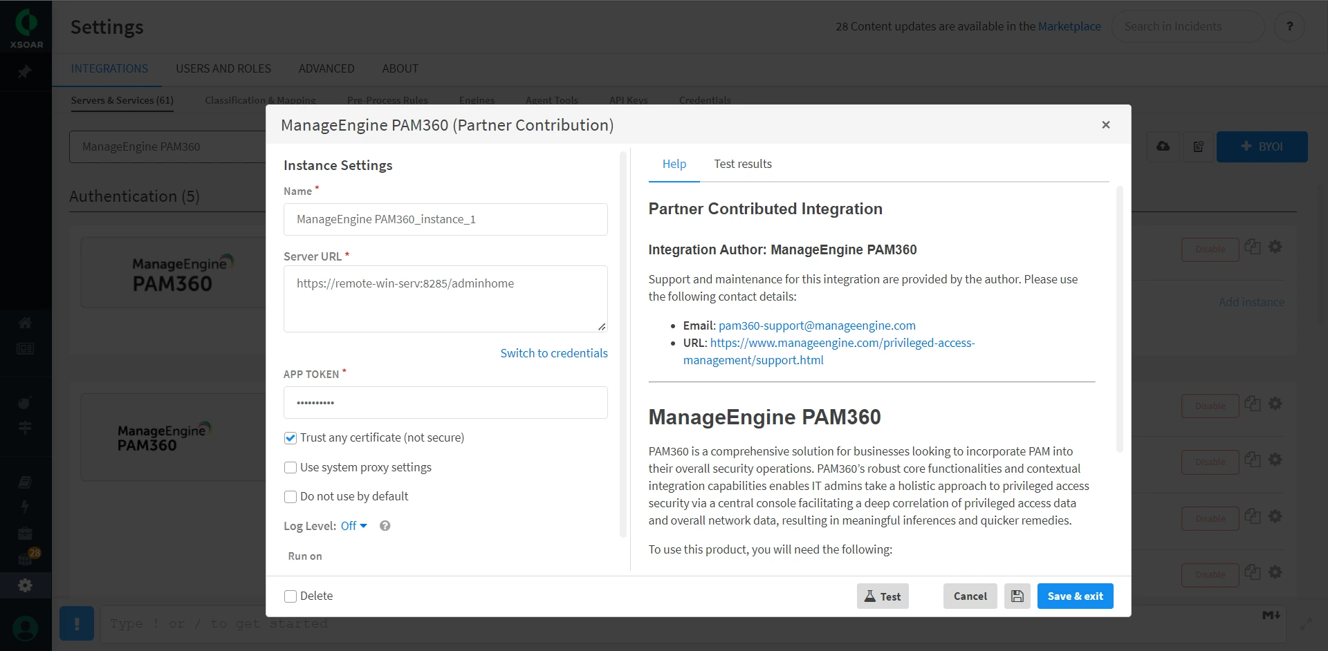This screenshot has height=651, width=1328.
Task: Open the sidebar settings gear icon
Action: (x=26, y=585)
